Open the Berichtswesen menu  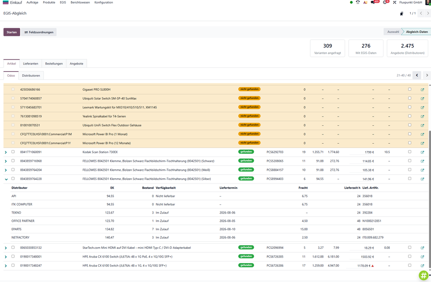[80, 2]
